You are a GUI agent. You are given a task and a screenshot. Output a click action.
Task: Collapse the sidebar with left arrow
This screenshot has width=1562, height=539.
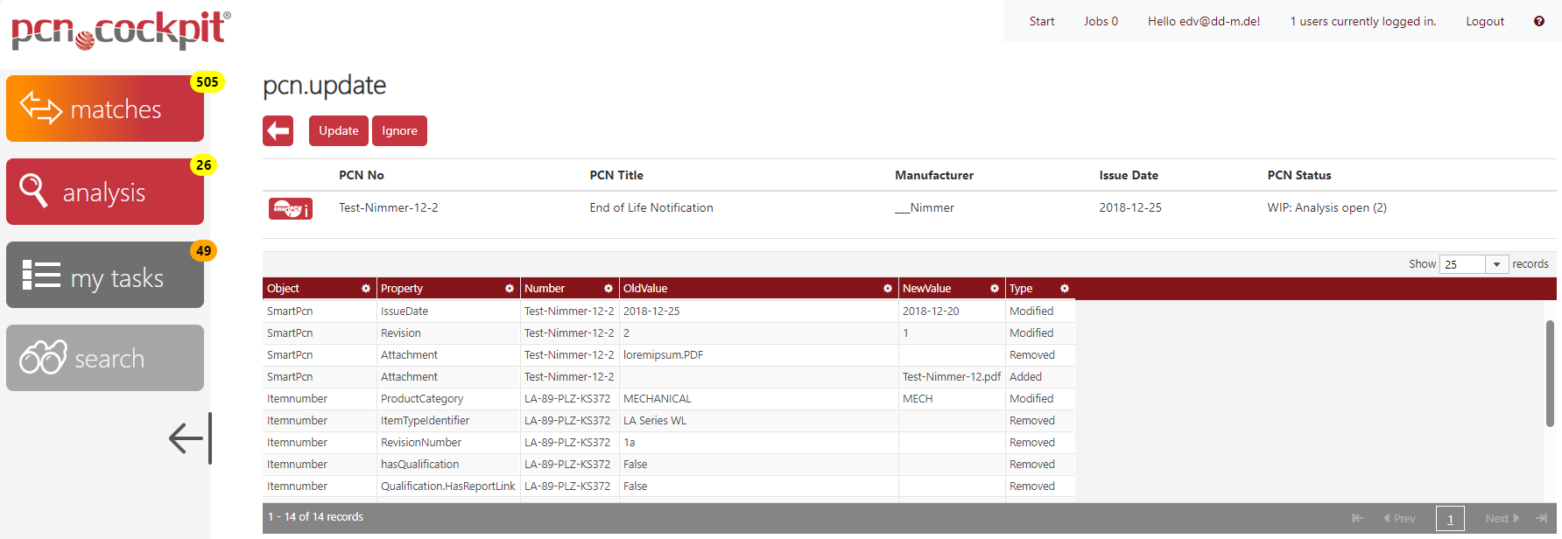tap(188, 438)
